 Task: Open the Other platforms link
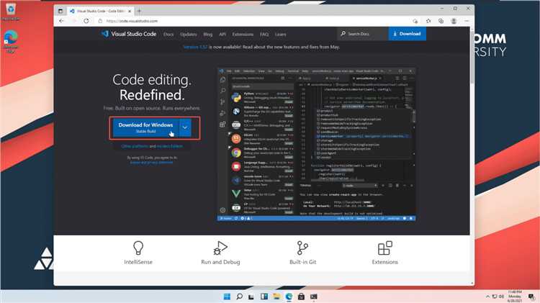point(135,146)
